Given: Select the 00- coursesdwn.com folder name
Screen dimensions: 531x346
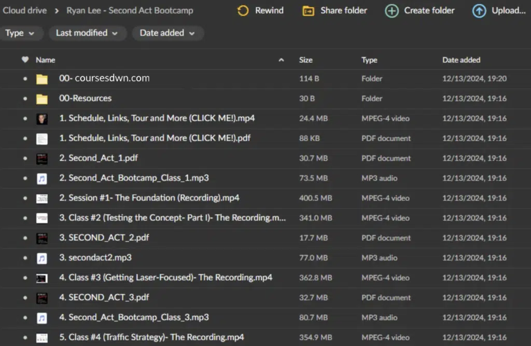Looking at the screenshot, I should [x=104, y=78].
